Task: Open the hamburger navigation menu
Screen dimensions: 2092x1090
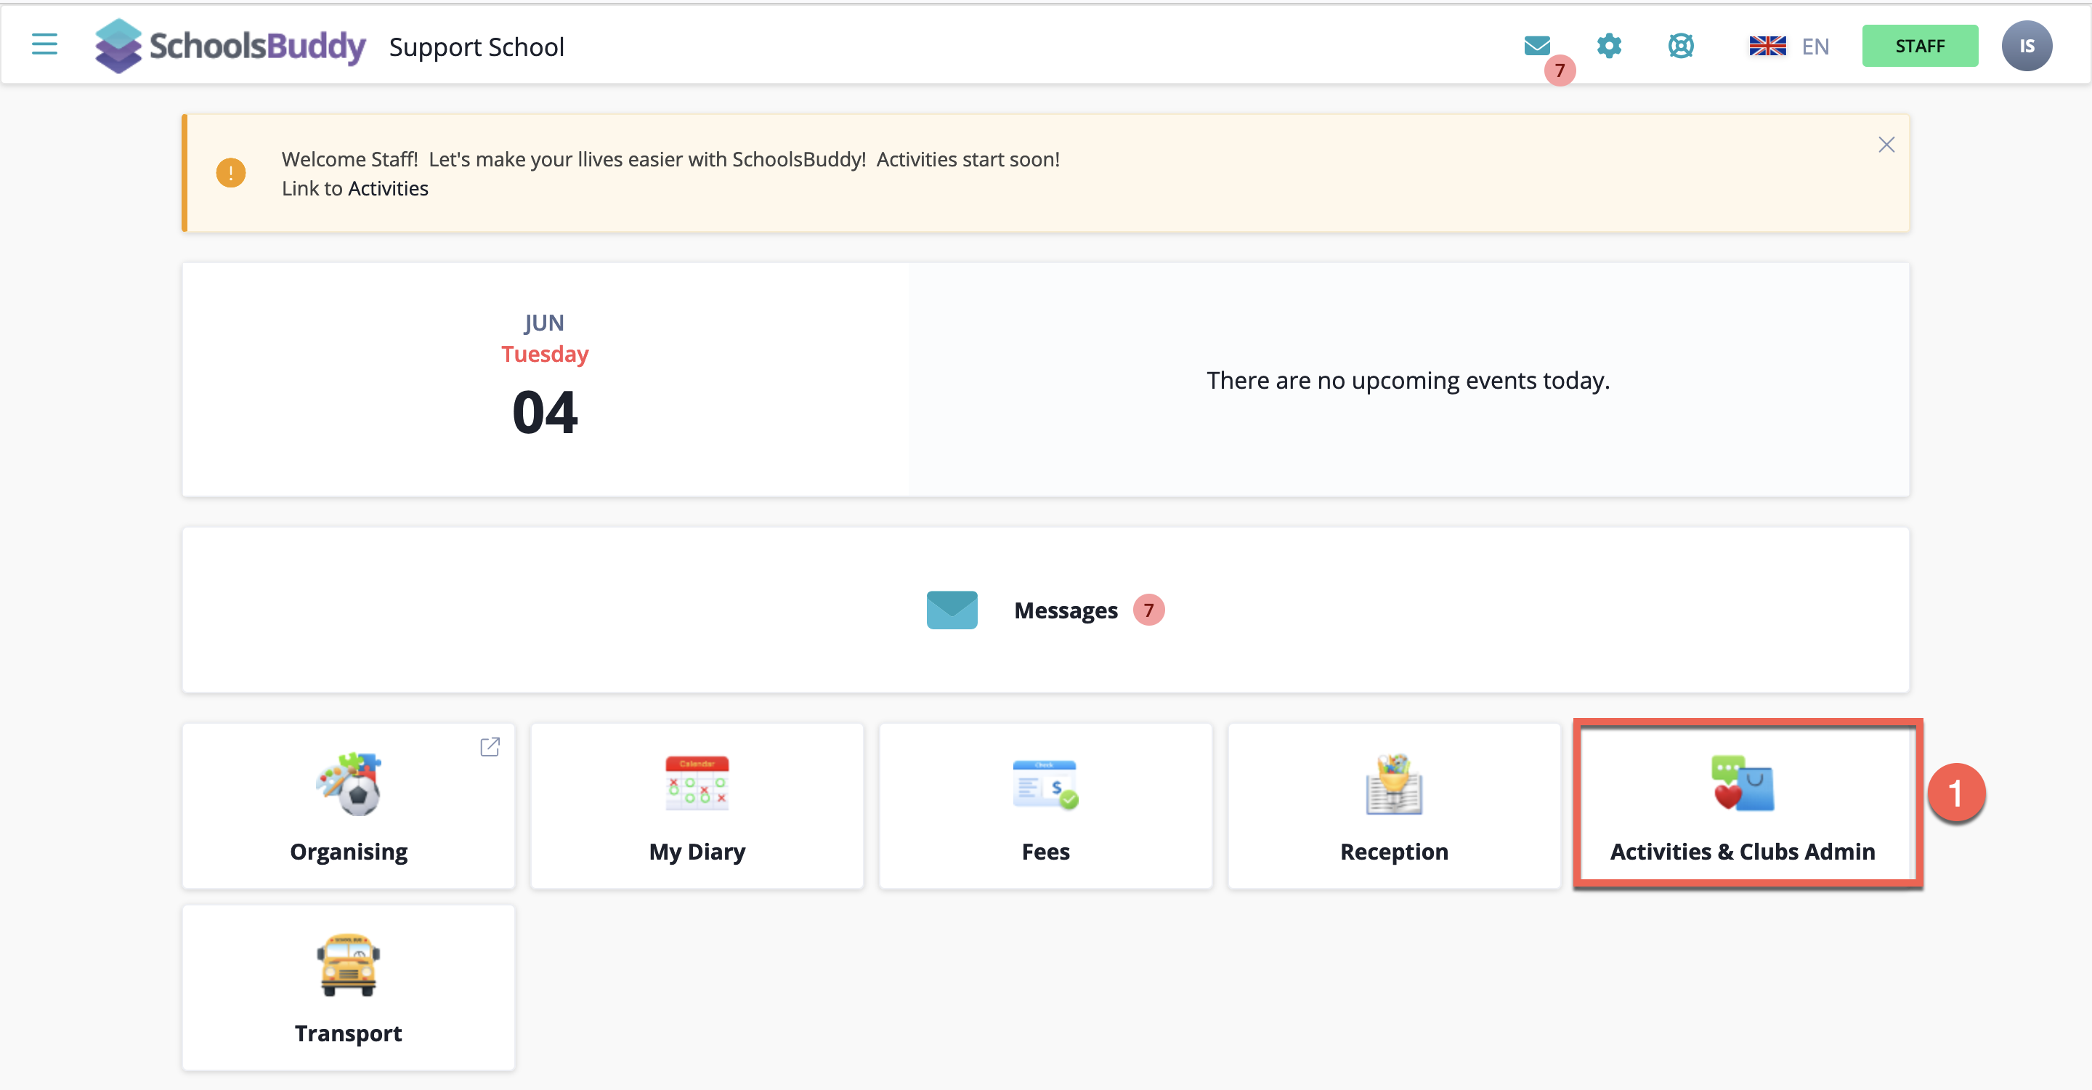Action: pyautogui.click(x=44, y=44)
